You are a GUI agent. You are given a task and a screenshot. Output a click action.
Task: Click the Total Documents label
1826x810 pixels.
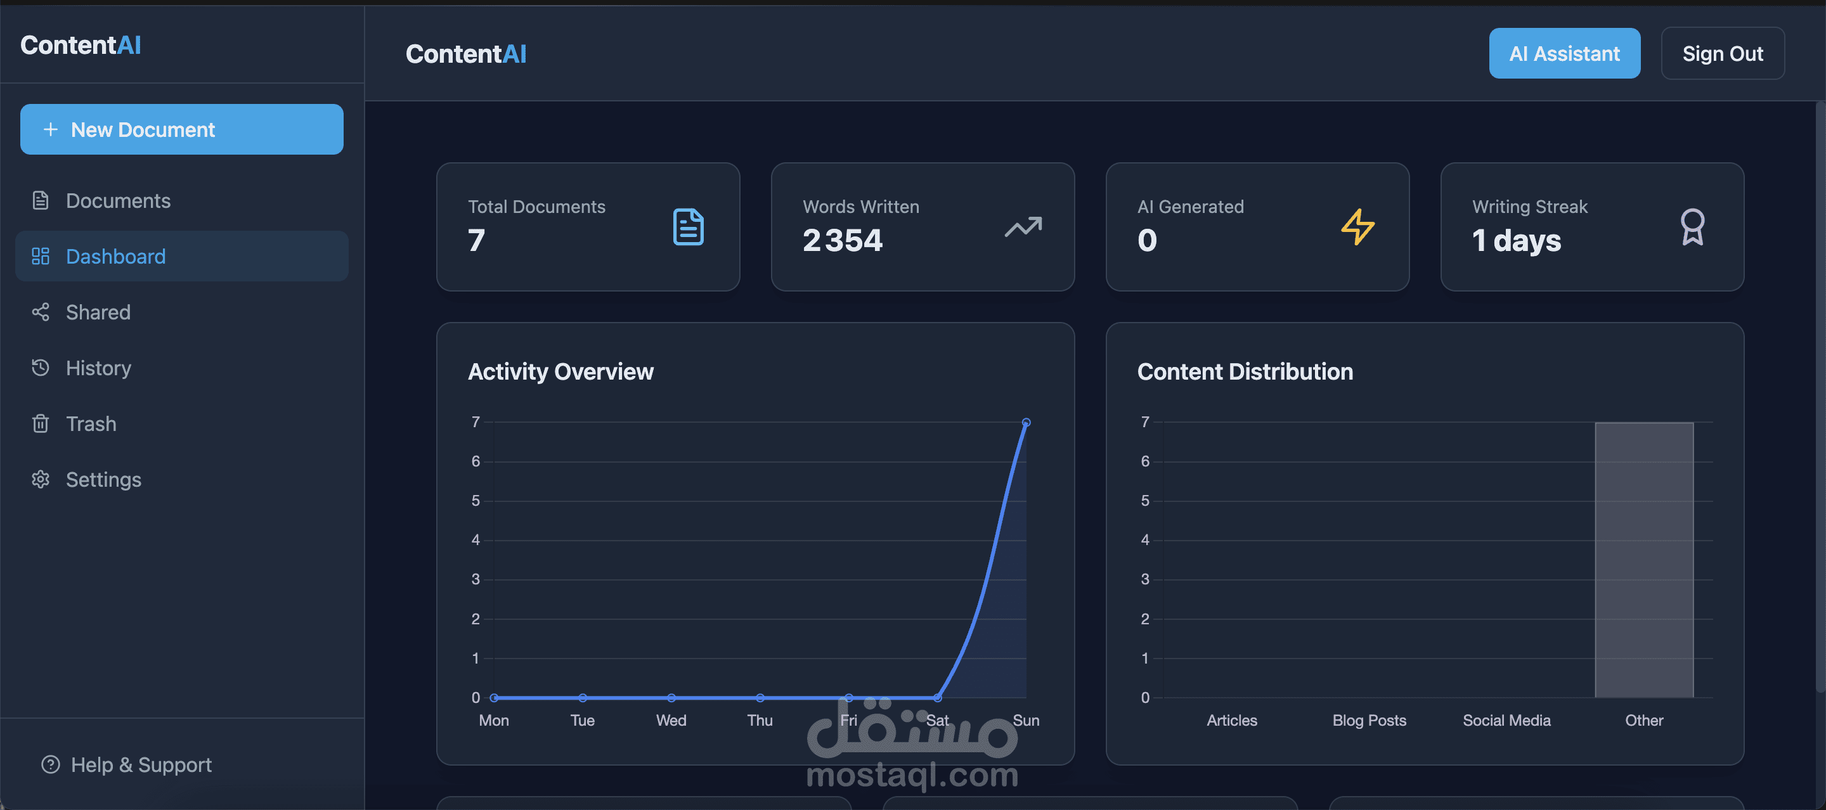pos(536,206)
